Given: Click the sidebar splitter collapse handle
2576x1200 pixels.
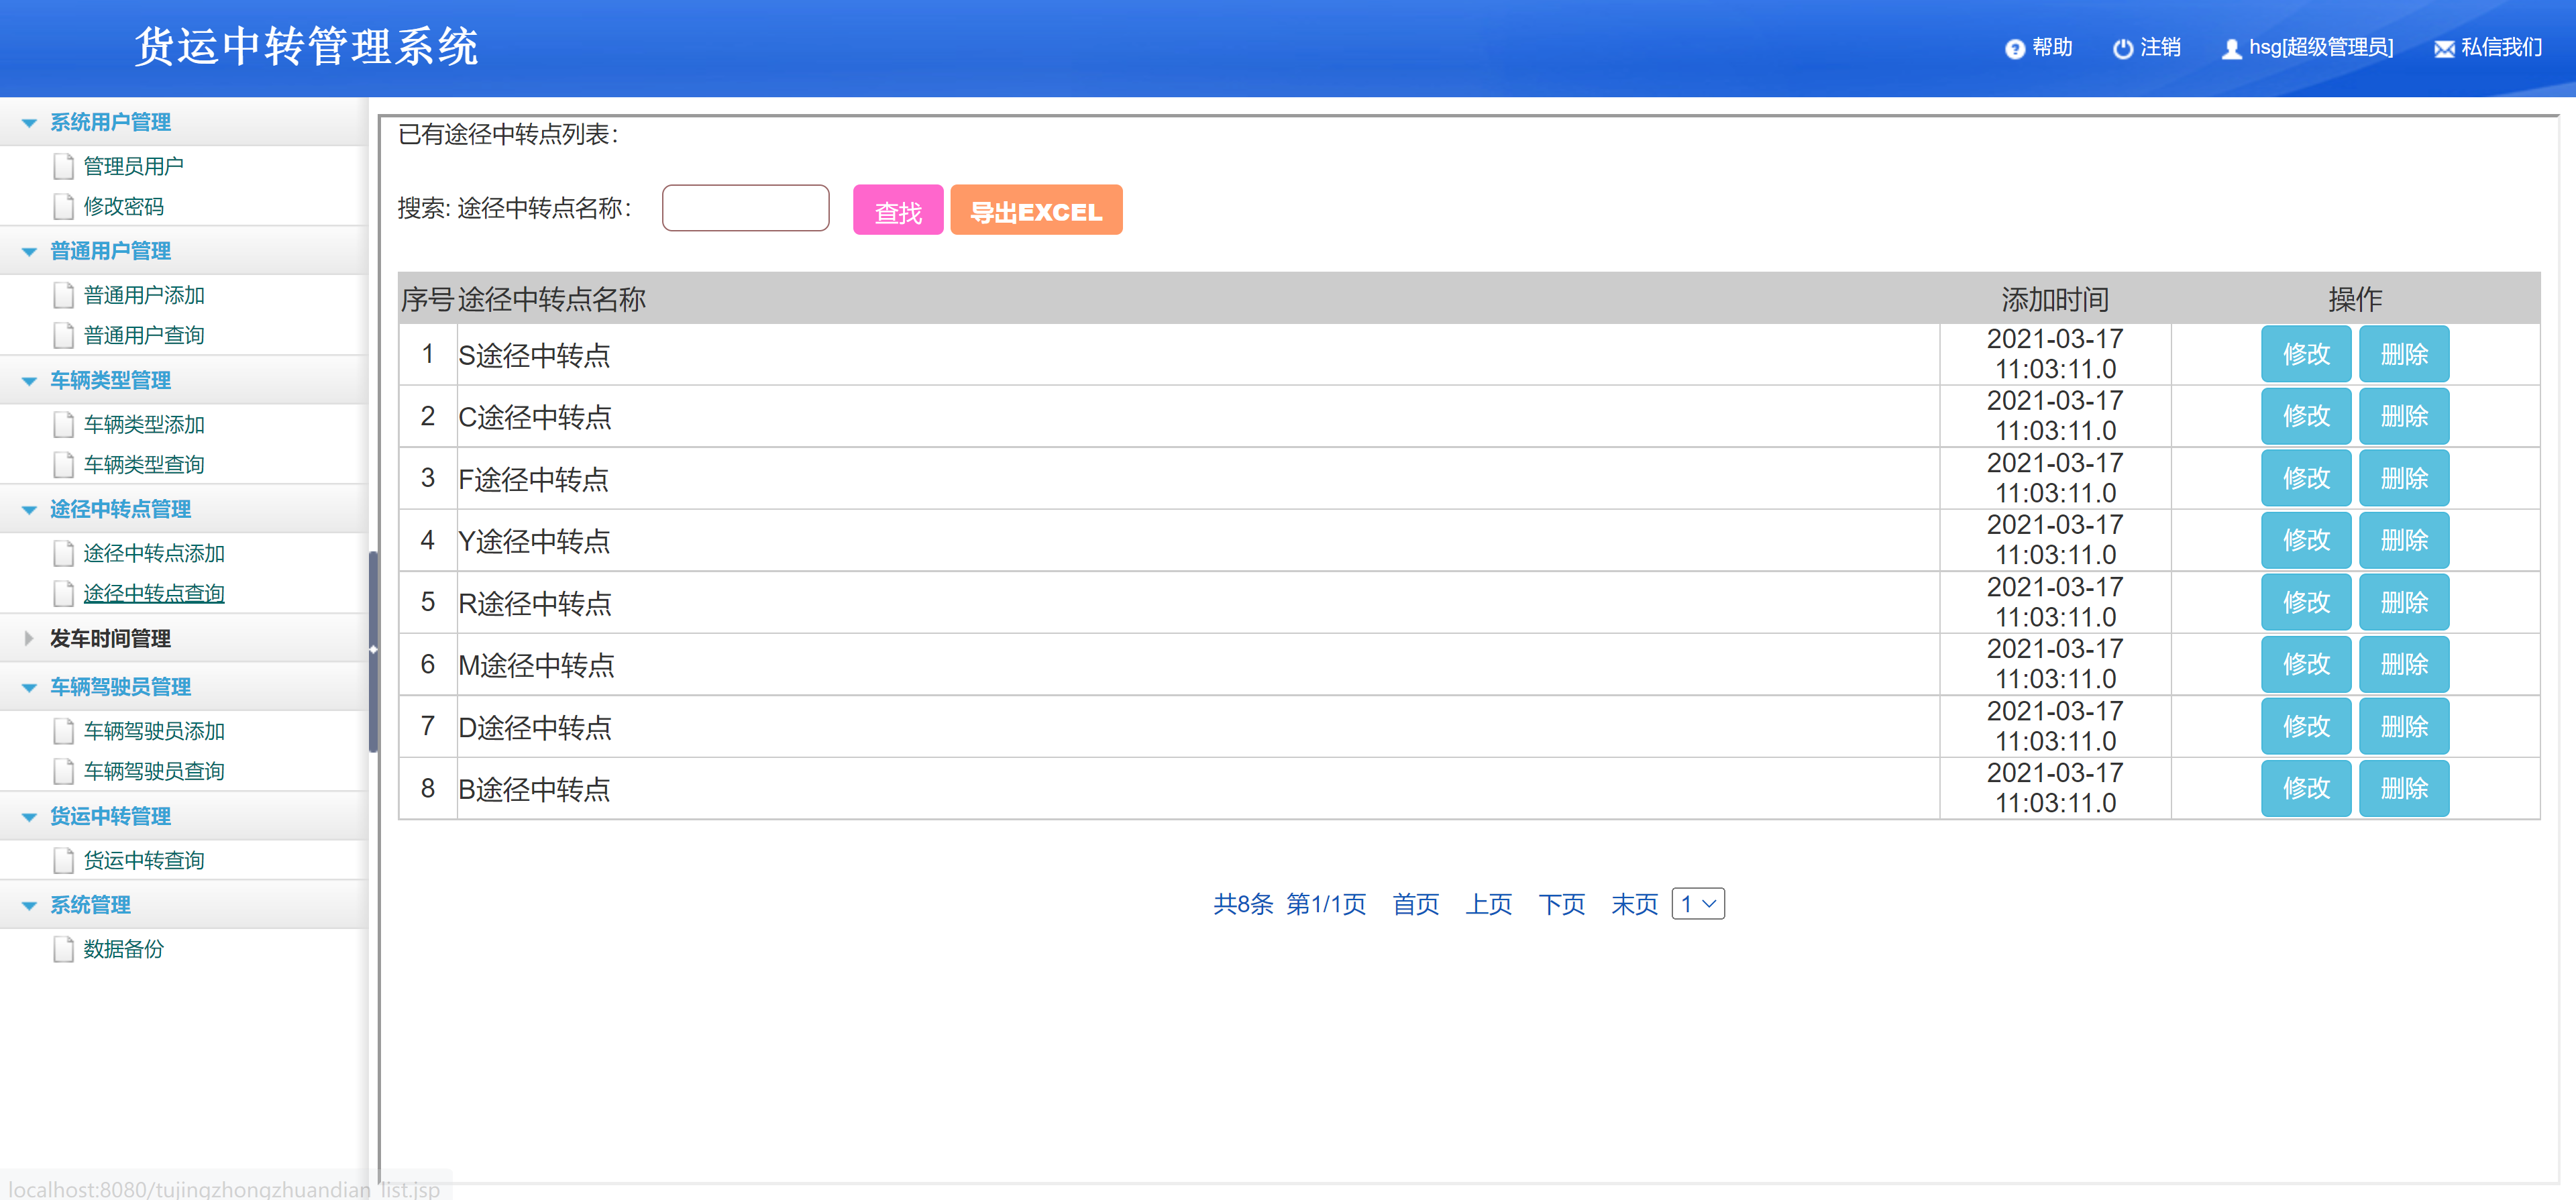Looking at the screenshot, I should point(373,650).
